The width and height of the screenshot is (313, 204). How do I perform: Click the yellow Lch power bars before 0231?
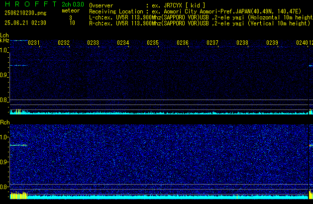[x=18, y=111]
